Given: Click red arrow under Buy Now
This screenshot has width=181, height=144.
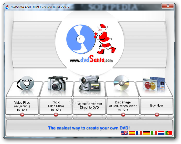Looking at the screenshot, I should click(x=157, y=115).
